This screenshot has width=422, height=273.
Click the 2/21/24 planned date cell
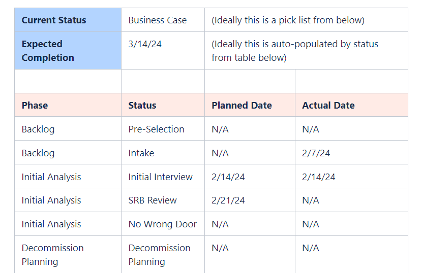250,200
